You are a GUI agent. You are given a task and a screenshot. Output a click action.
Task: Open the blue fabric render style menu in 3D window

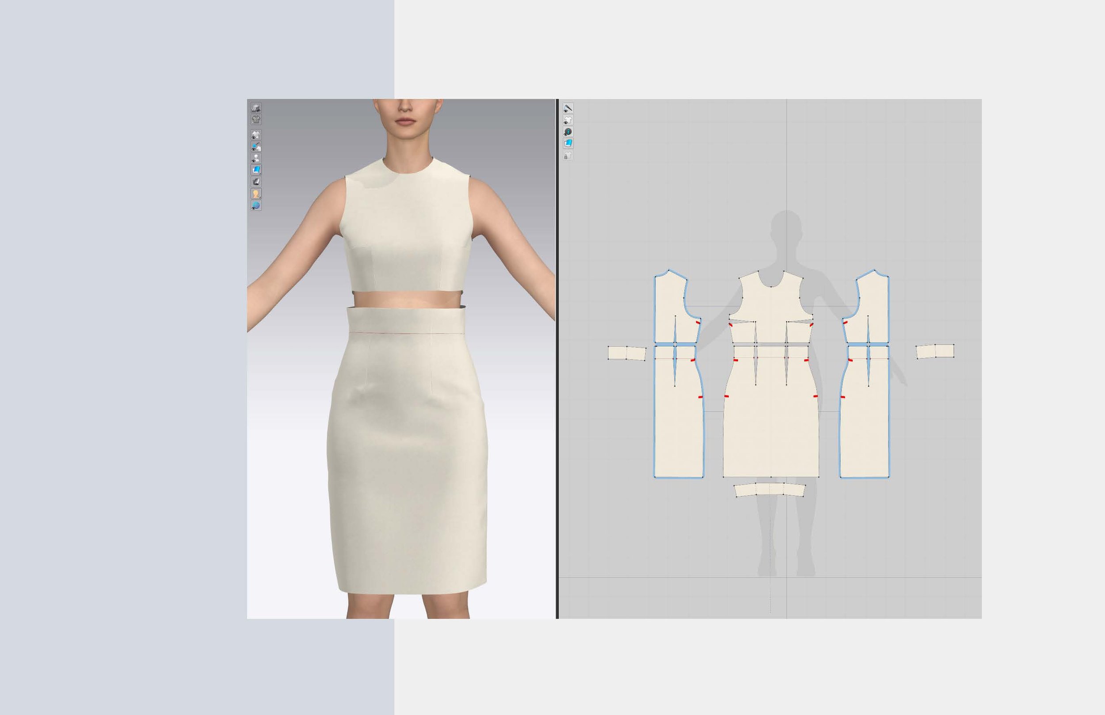coord(256,170)
